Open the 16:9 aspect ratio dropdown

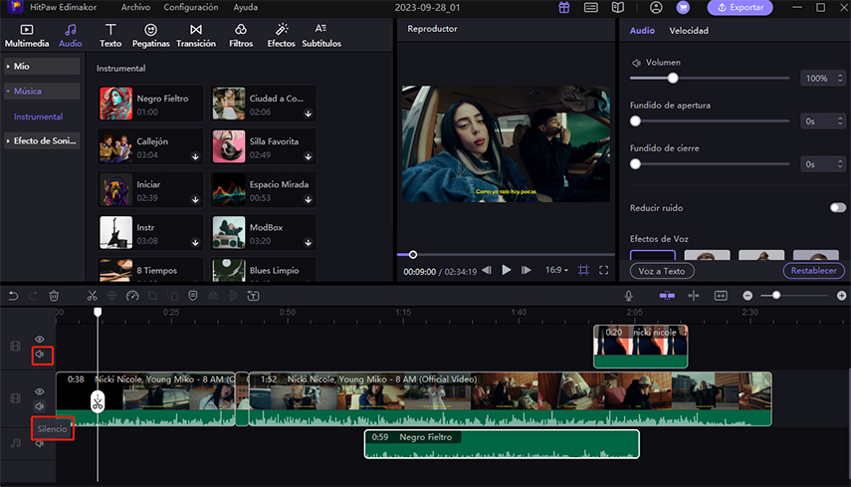pos(556,270)
